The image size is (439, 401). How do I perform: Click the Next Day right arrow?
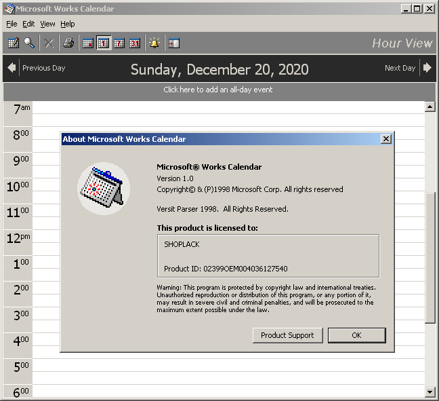pyautogui.click(x=427, y=68)
